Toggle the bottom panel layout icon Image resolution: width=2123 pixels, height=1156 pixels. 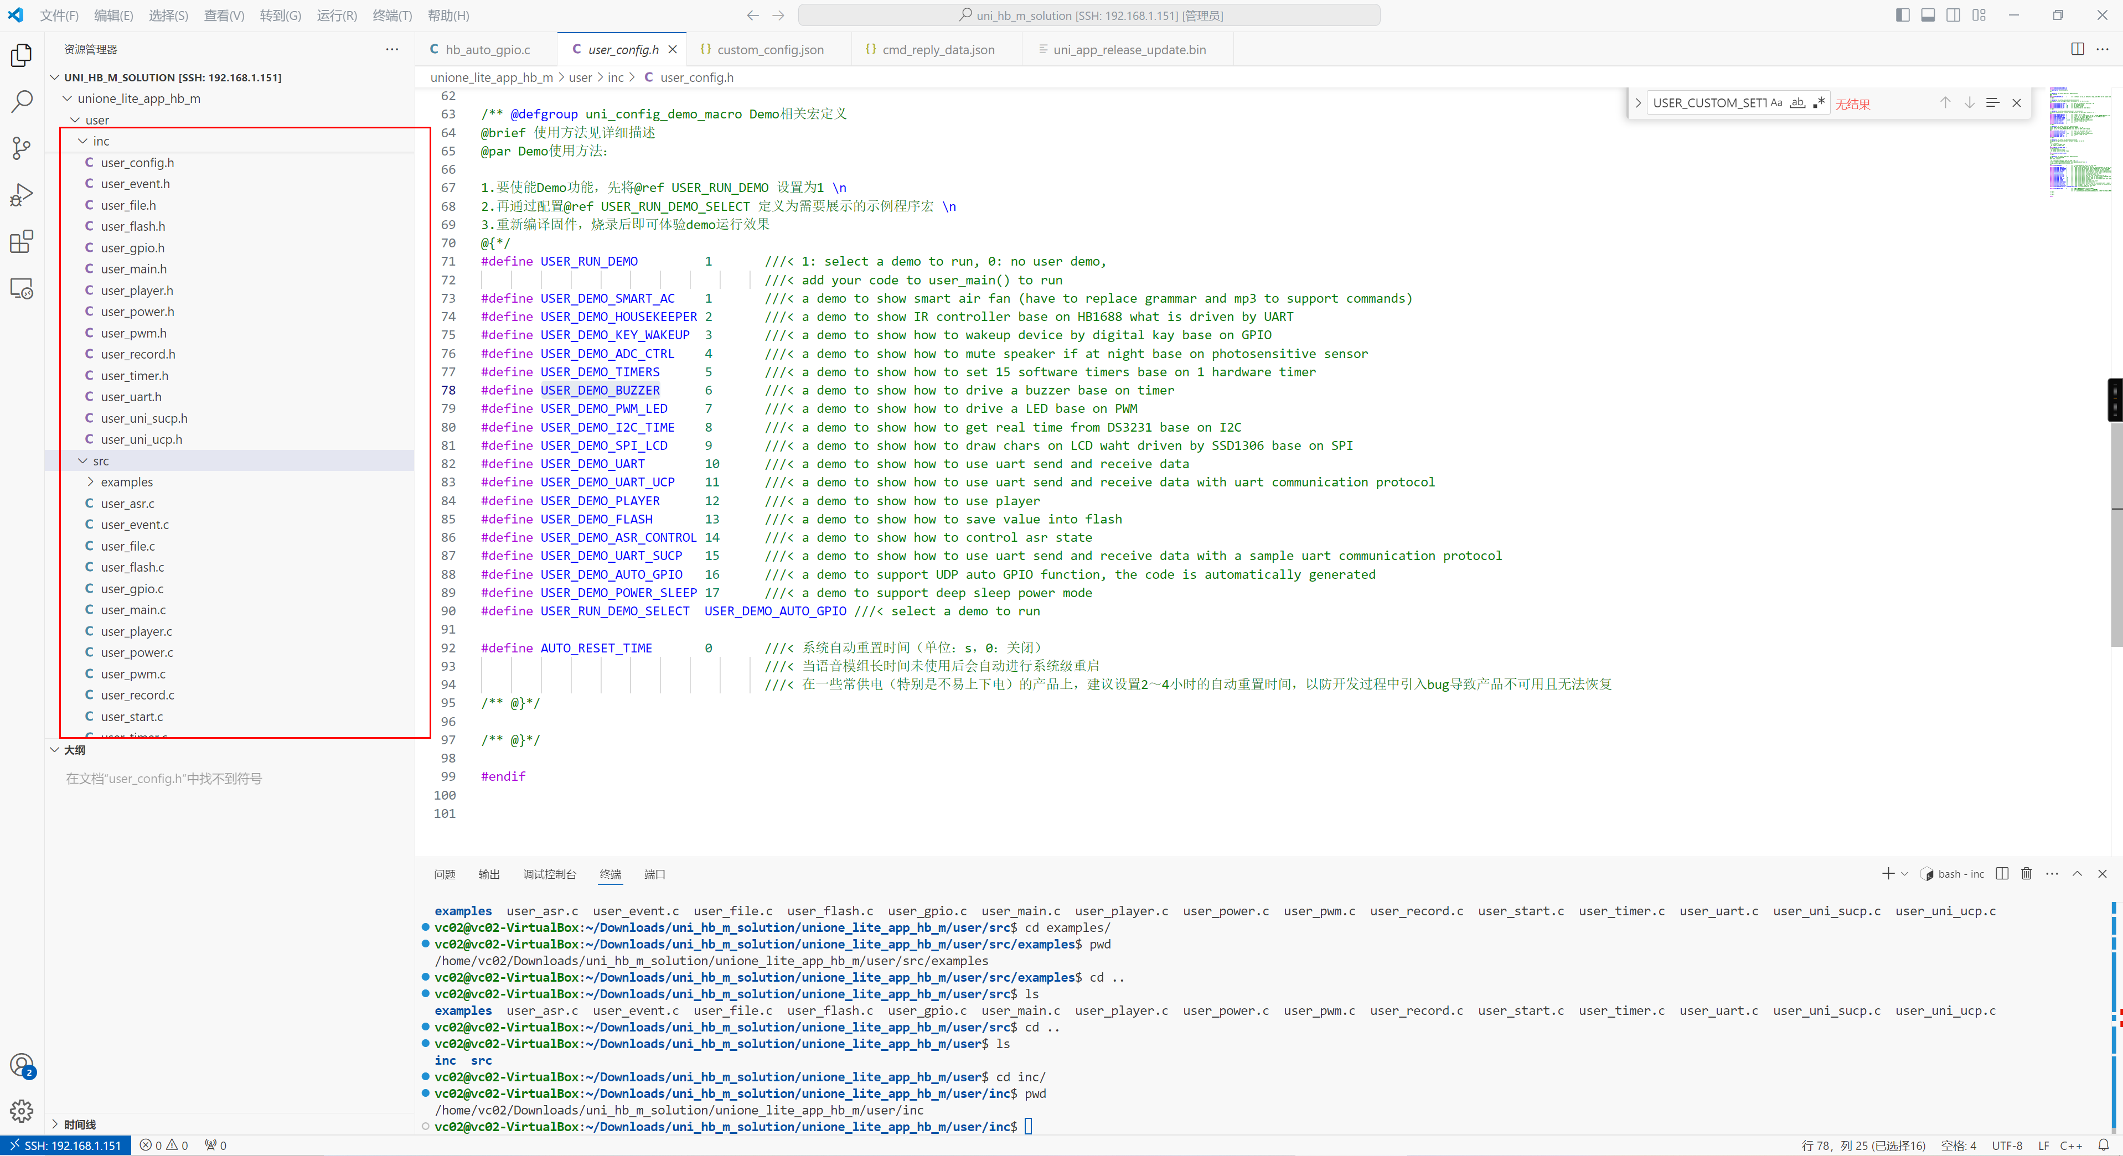pyautogui.click(x=1928, y=15)
